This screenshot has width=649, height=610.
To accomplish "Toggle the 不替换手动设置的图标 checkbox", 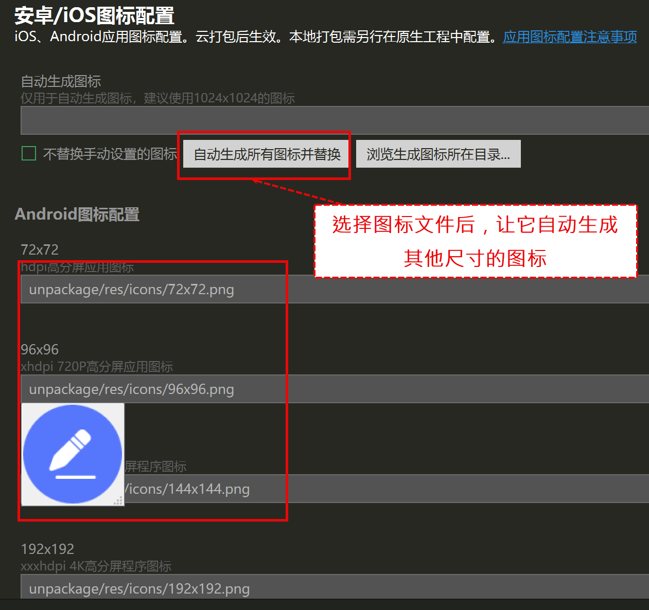I will coord(29,153).
